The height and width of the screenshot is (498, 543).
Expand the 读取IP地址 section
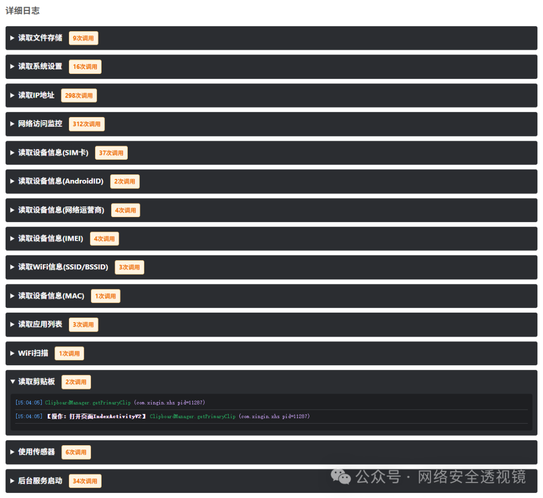pos(271,95)
